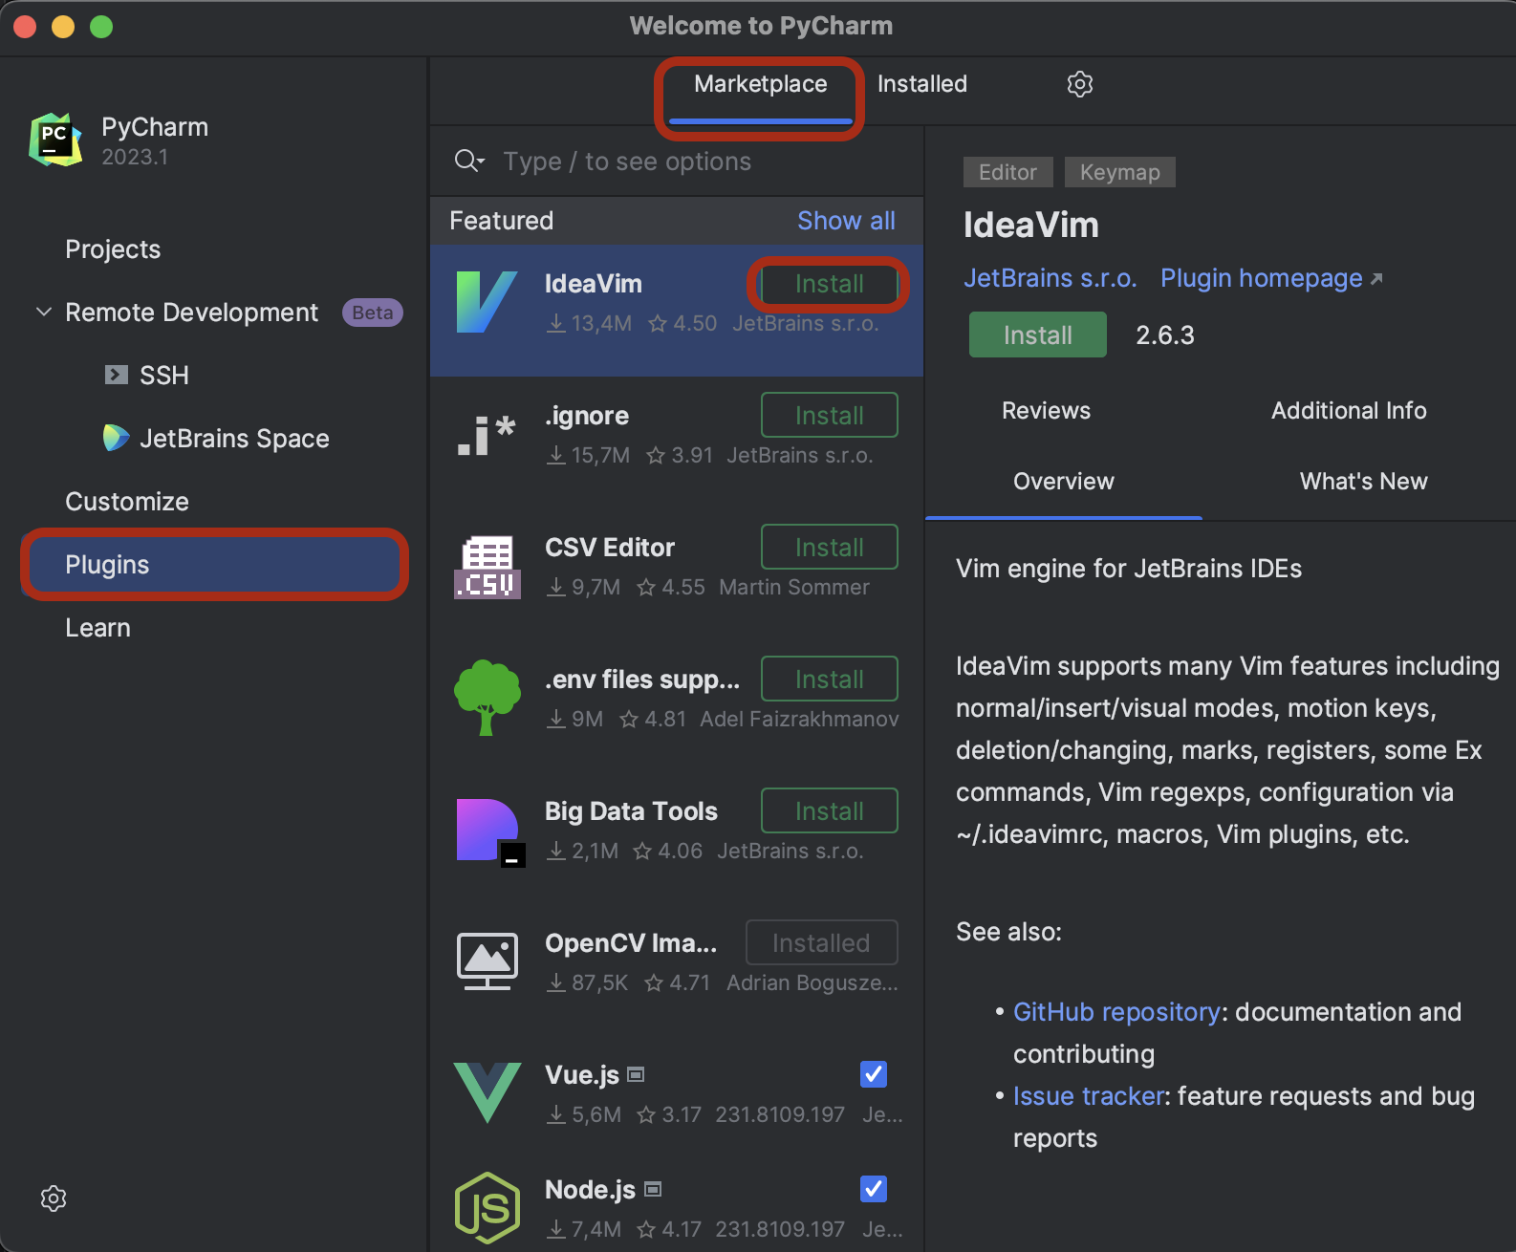The image size is (1516, 1252).
Task: Click bundled-plugin icon next to Node.js
Action: (x=653, y=1190)
